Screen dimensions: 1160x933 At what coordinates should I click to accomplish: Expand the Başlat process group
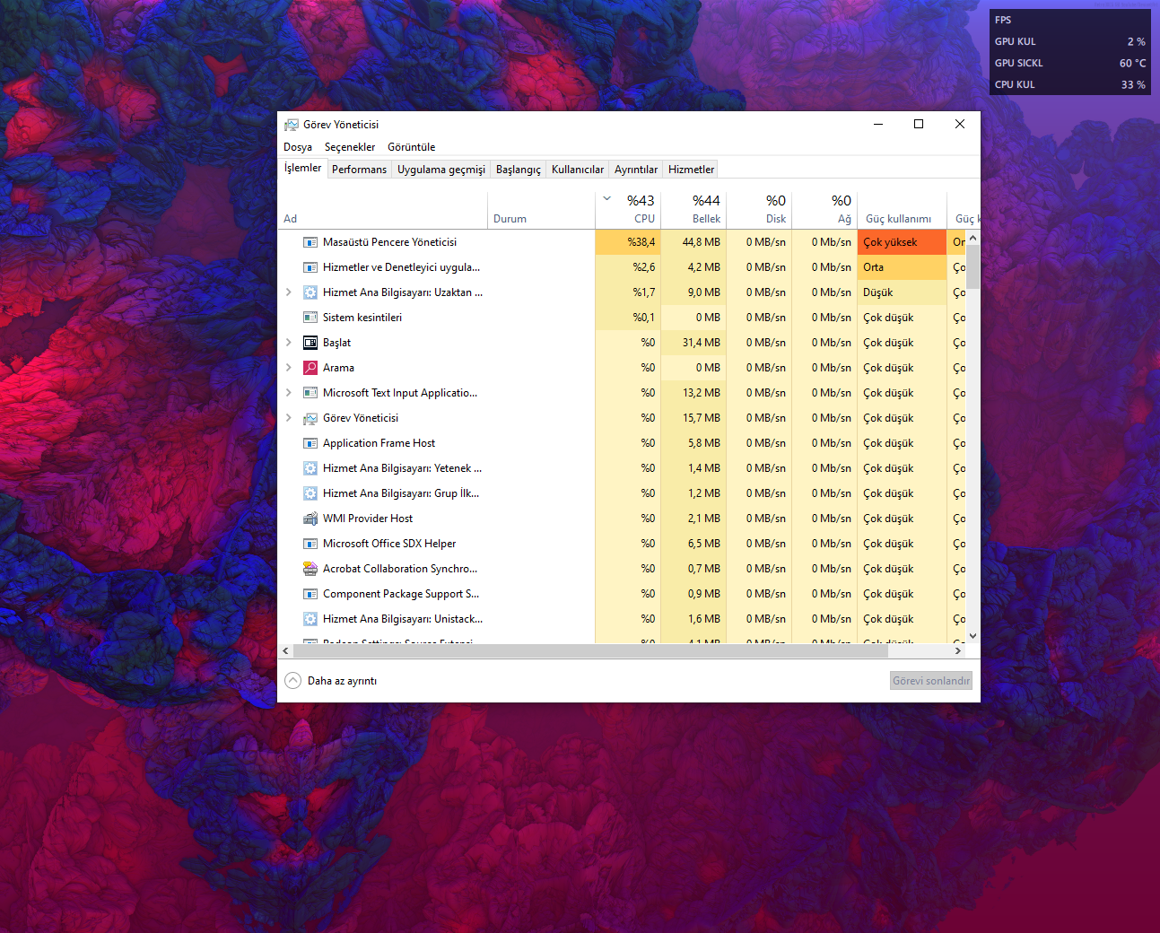pyautogui.click(x=288, y=343)
